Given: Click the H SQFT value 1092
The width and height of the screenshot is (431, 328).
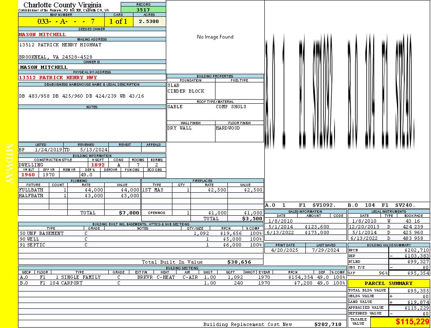Looking at the screenshot, I should click(98, 165).
